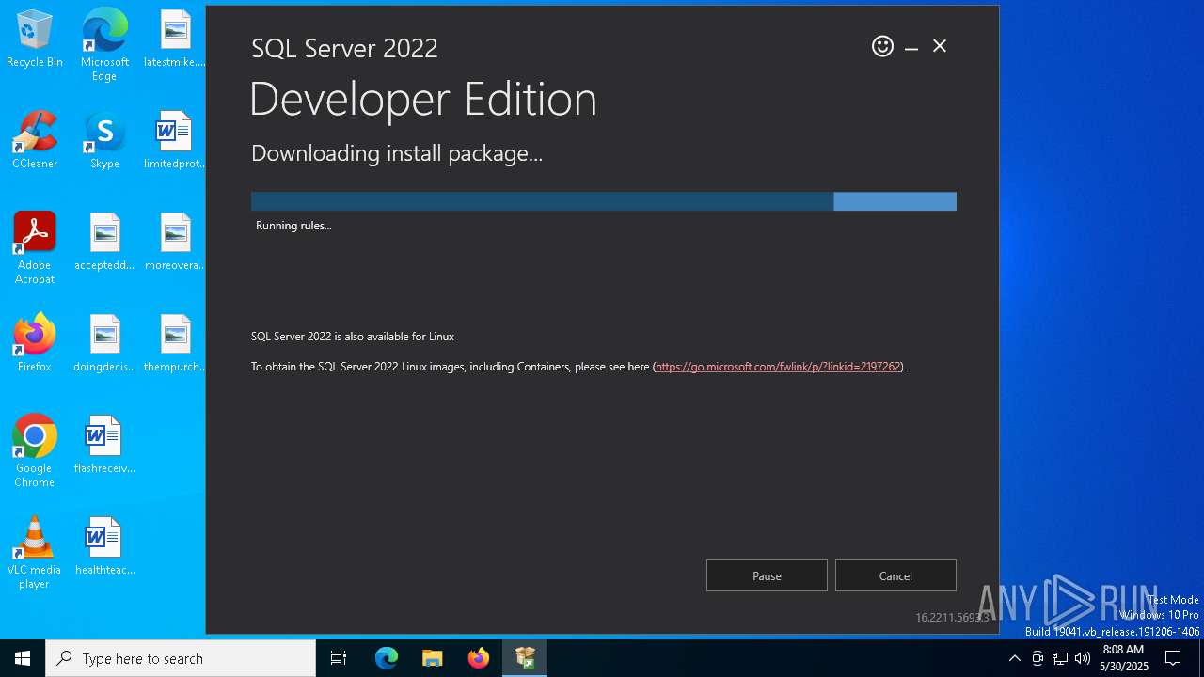The height and width of the screenshot is (677, 1204).
Task: Click the smiley feedback icon in installer
Action: 882,46
